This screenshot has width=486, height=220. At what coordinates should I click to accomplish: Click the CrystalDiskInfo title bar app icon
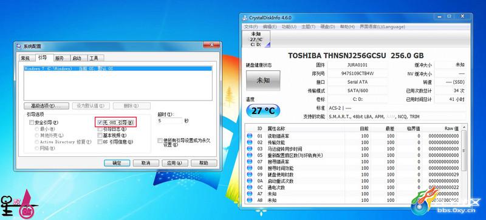click(245, 18)
